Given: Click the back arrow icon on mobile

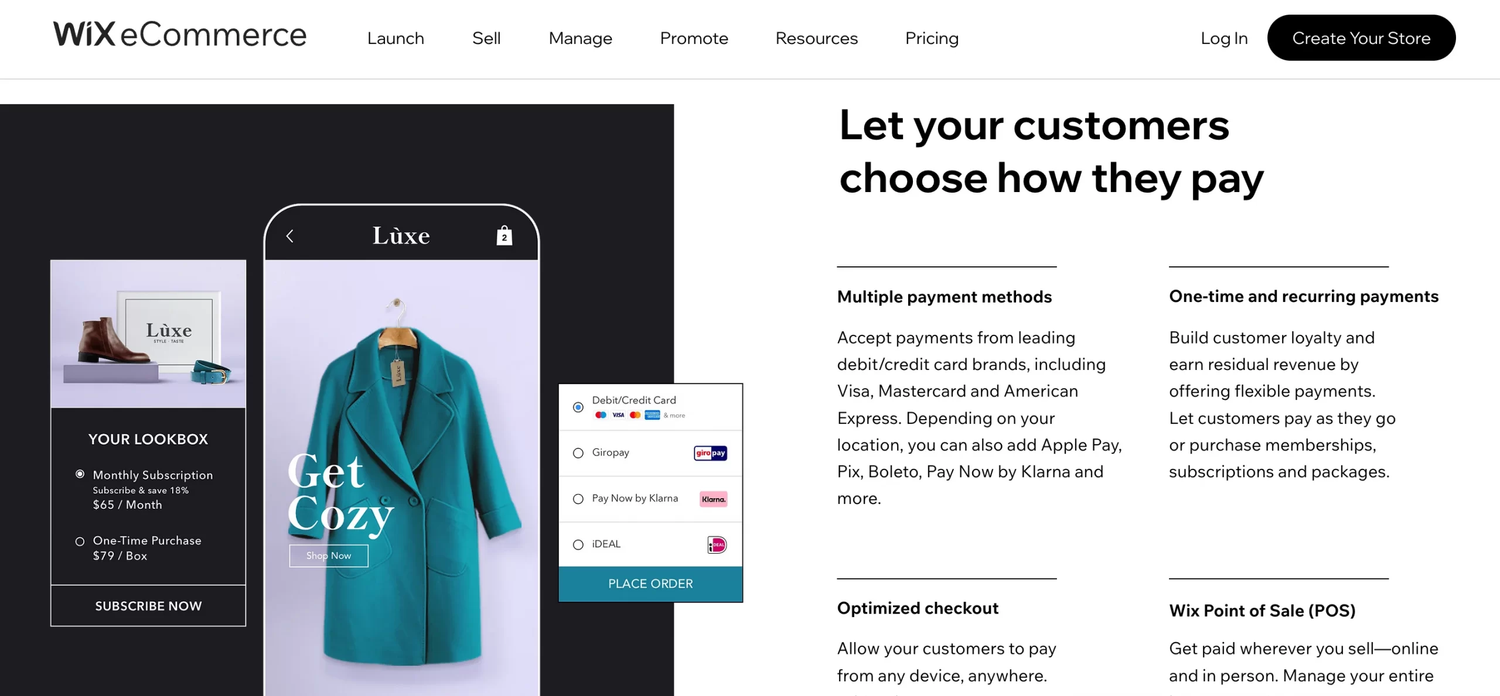Looking at the screenshot, I should pyautogui.click(x=289, y=236).
